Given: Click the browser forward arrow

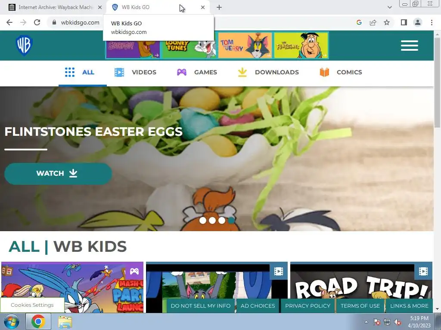Looking at the screenshot, I should [x=23, y=22].
